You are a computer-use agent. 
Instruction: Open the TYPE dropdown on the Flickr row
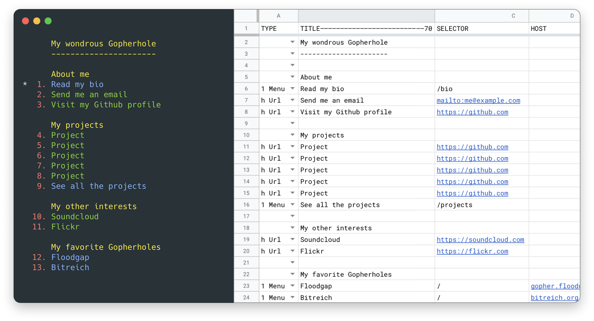[x=293, y=251]
